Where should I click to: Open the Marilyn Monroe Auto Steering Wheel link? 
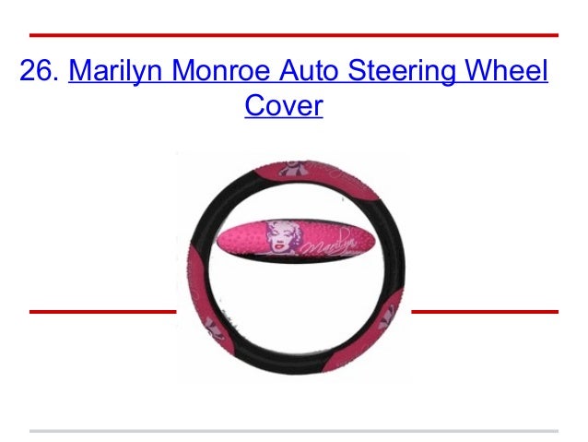click(x=308, y=70)
